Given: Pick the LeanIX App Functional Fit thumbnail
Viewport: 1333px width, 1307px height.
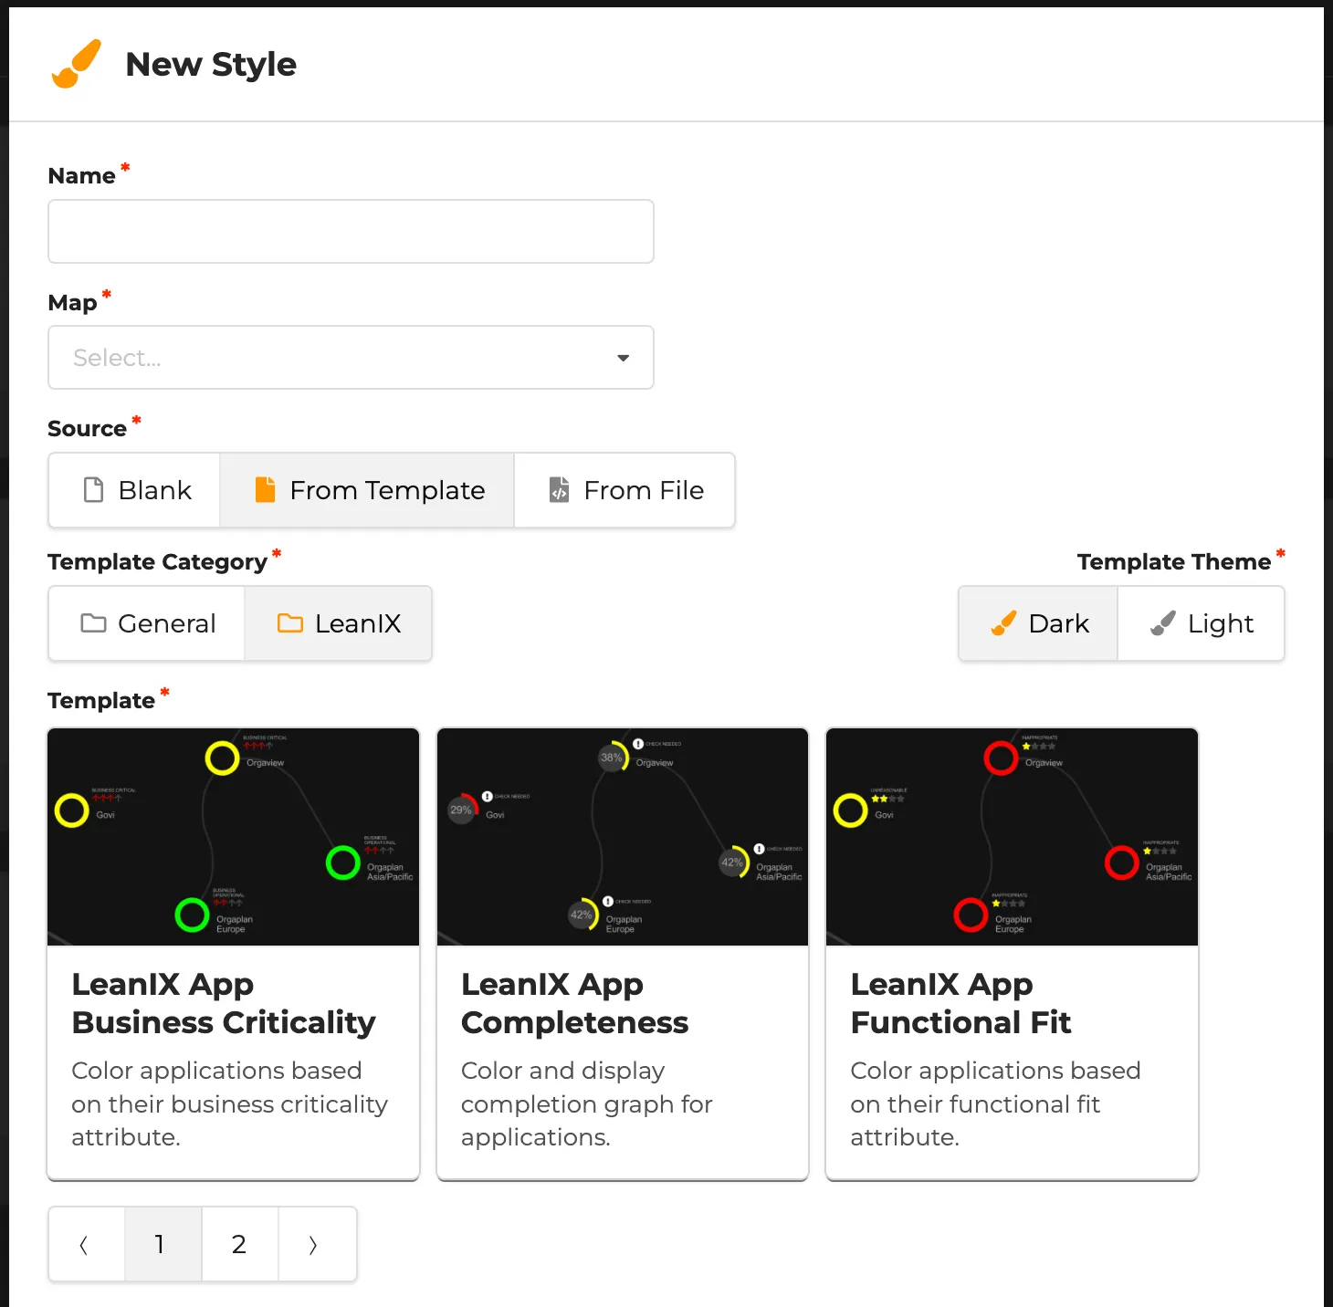Looking at the screenshot, I should click(1012, 837).
